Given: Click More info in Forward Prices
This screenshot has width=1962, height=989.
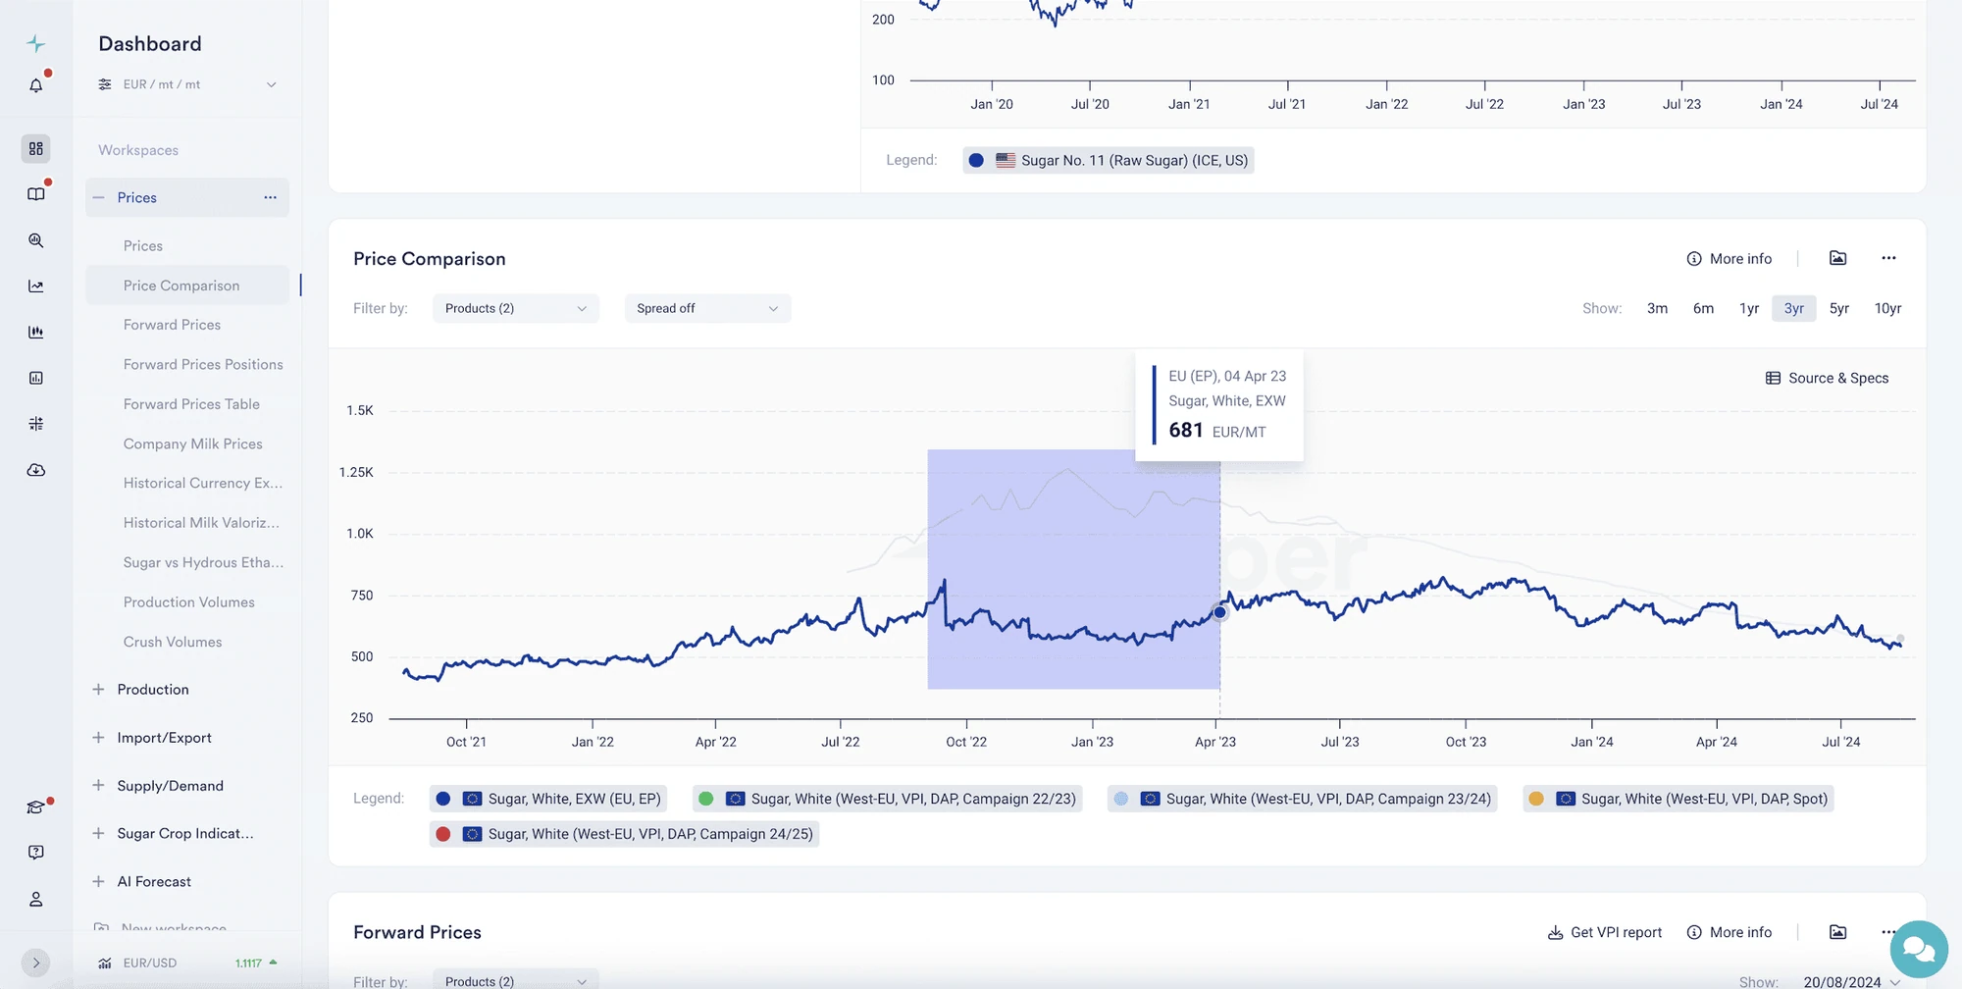Looking at the screenshot, I should (x=1730, y=932).
